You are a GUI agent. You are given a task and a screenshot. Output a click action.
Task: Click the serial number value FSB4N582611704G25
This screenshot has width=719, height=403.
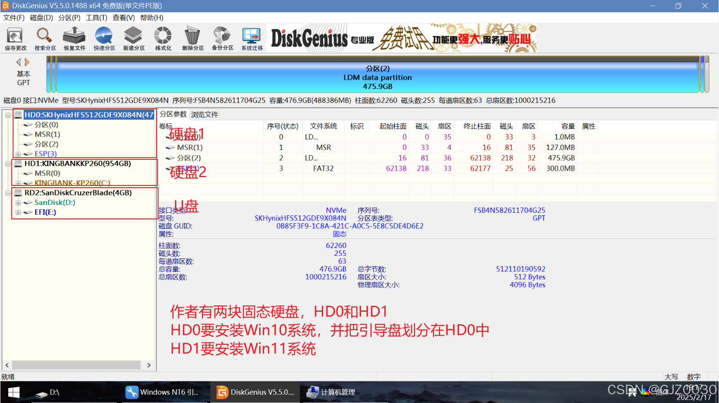pos(509,210)
